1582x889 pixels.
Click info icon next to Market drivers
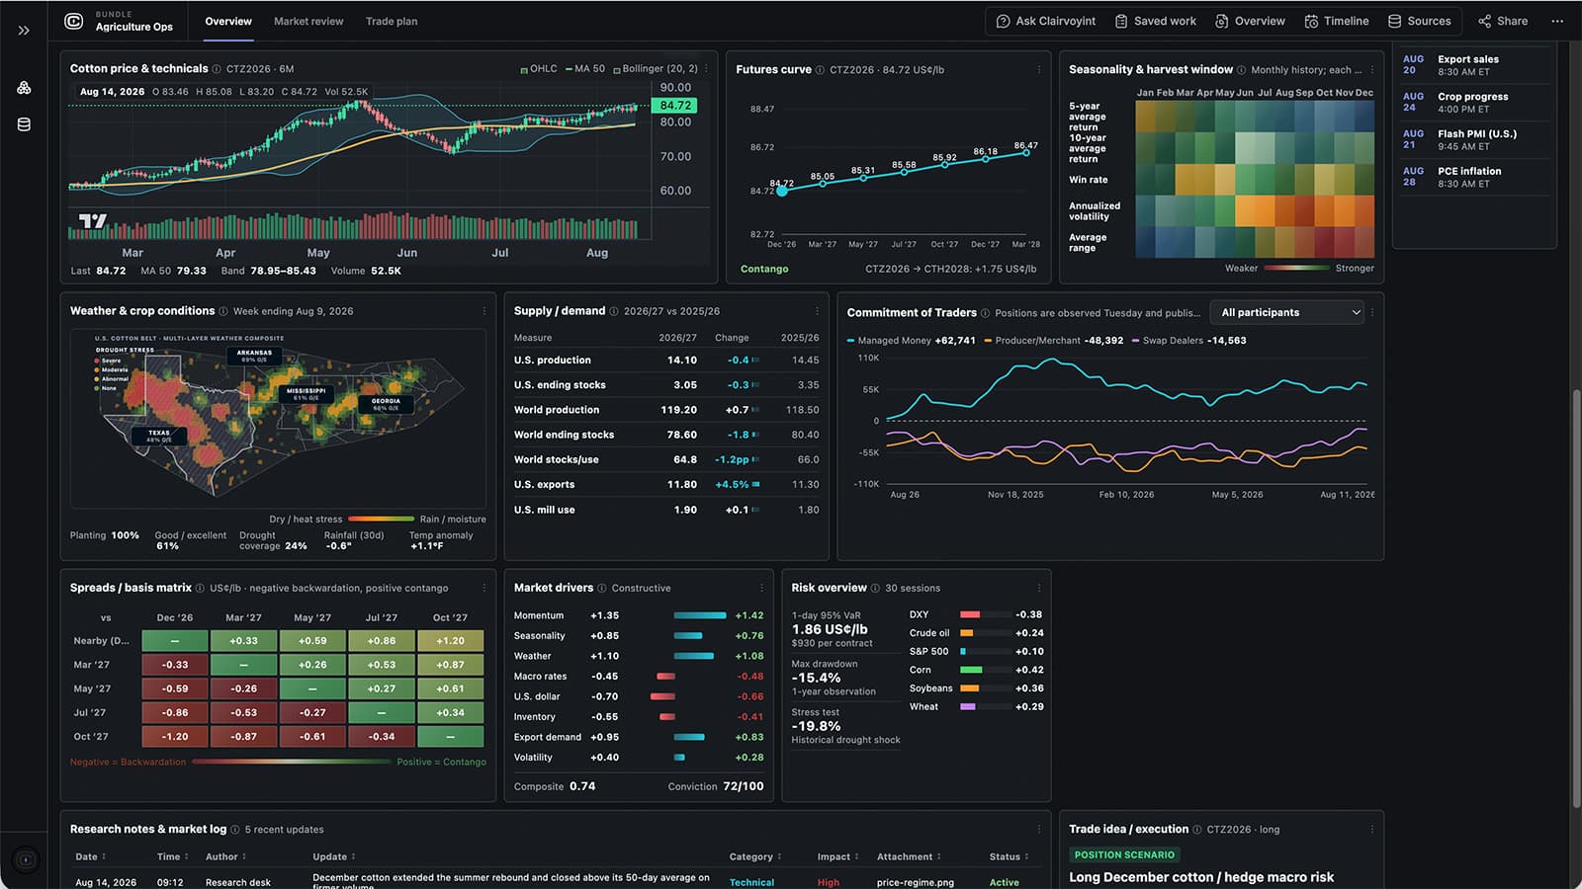click(601, 588)
